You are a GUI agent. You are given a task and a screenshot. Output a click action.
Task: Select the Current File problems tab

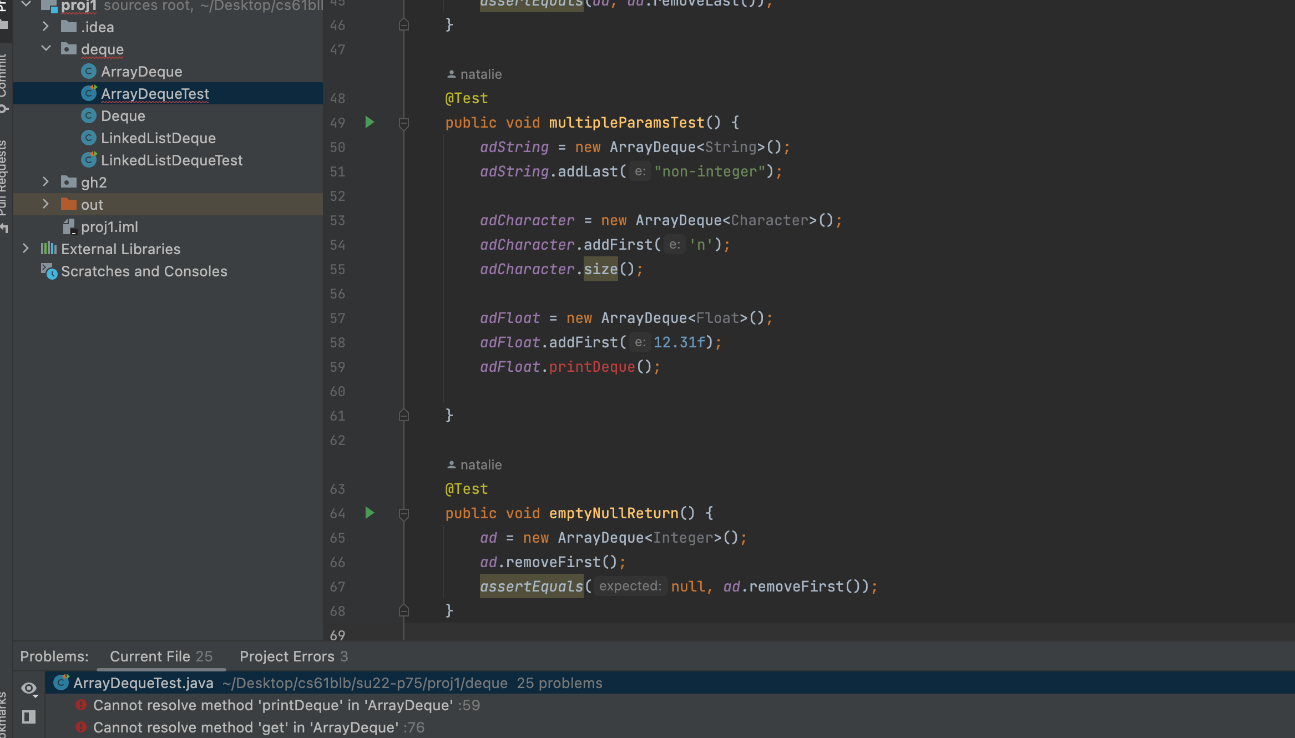tap(161, 656)
